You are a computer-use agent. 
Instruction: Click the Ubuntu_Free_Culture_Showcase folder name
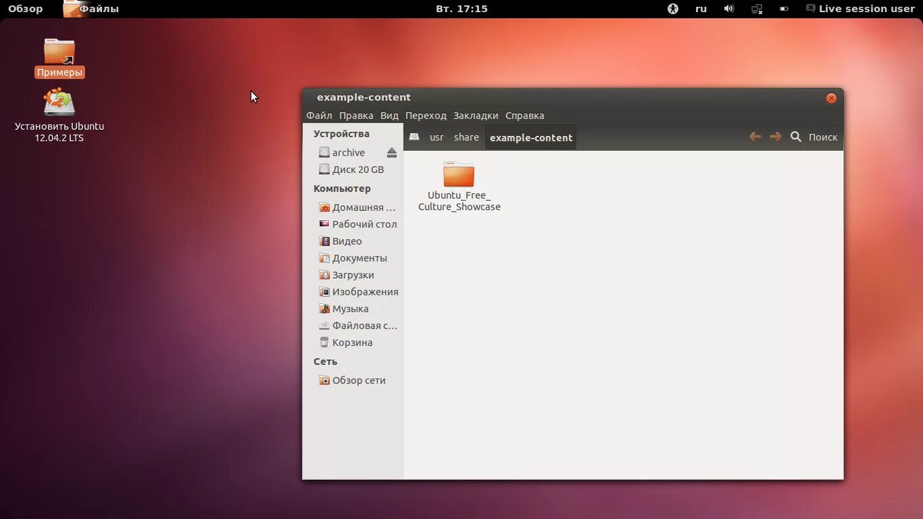pyautogui.click(x=459, y=201)
